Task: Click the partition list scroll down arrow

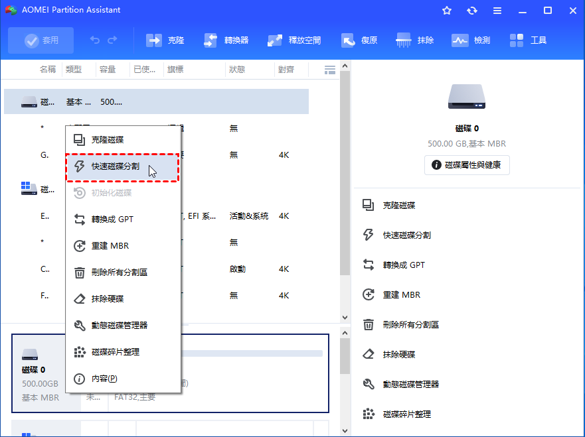Action: click(x=345, y=318)
